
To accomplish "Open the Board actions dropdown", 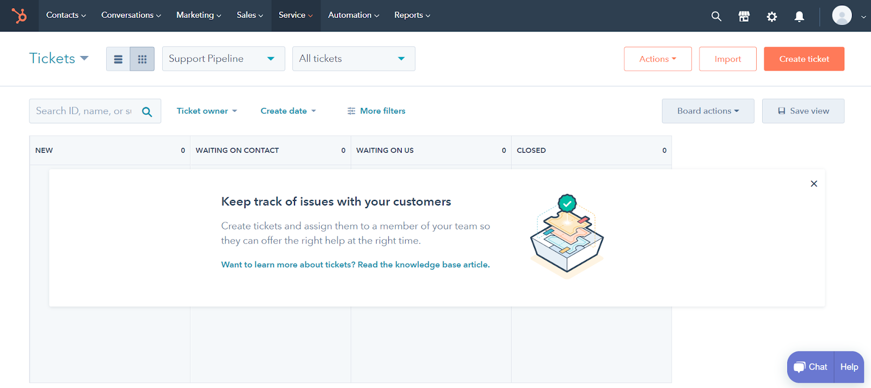I will 708,111.
